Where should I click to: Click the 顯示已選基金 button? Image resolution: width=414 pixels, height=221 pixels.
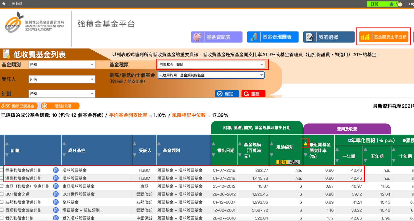19,106
